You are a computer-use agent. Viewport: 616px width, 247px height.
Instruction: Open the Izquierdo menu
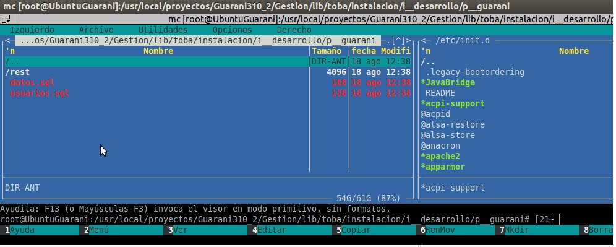32,30
